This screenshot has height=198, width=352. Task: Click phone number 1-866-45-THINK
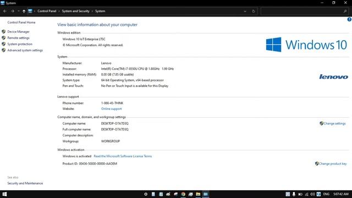(112, 103)
